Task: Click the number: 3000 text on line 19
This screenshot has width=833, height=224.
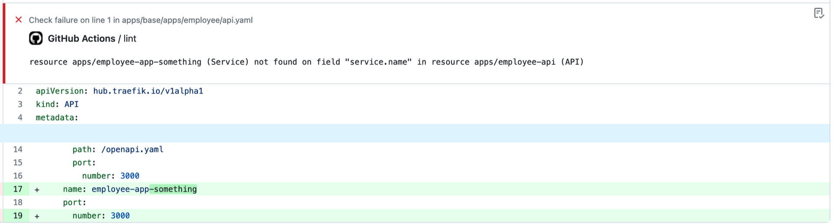Action: [x=101, y=215]
